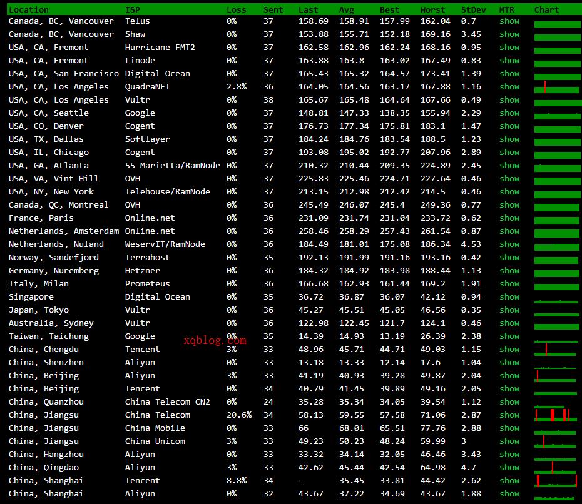
Task: Show MTR for Los Angeles Vultr
Action: [x=509, y=100]
